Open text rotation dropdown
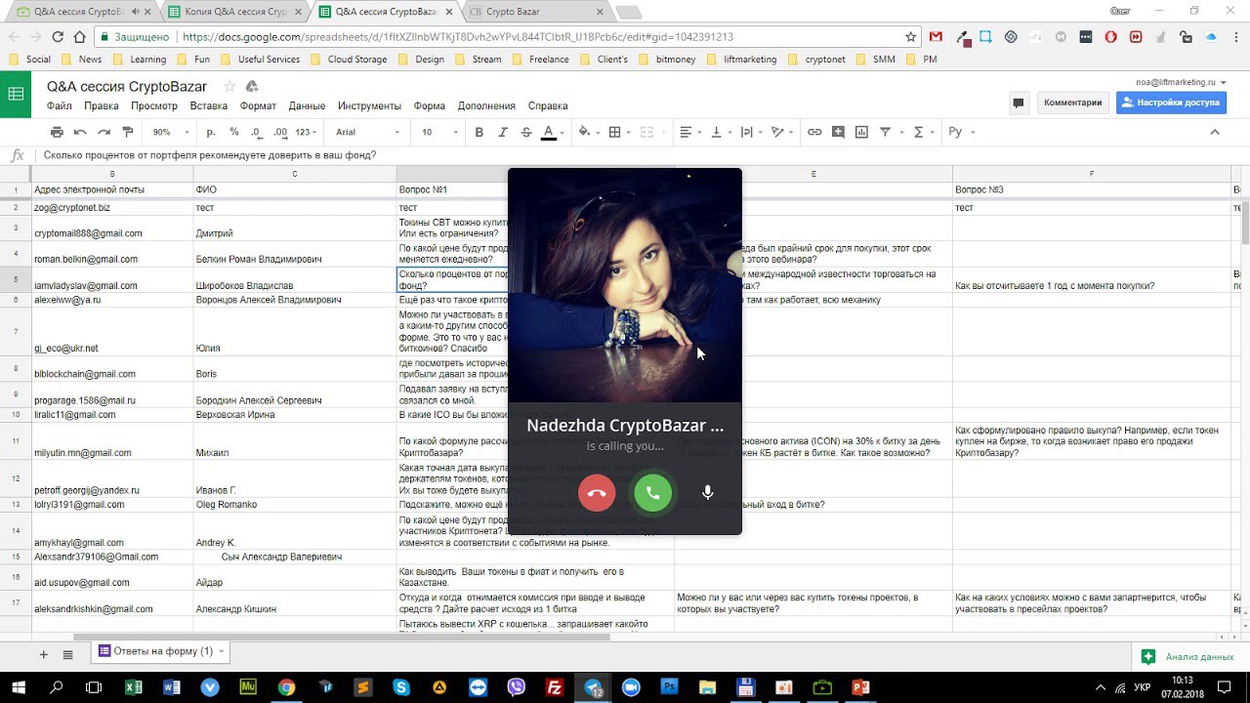 point(782,132)
